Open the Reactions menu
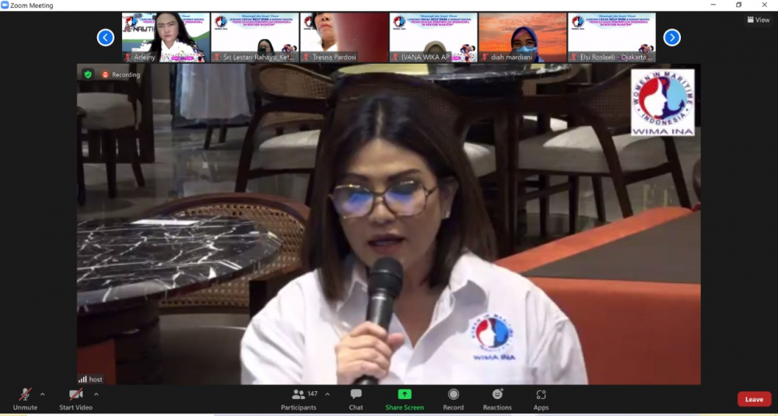 click(x=497, y=399)
